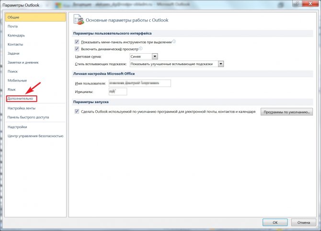The image size is (321, 231).
Task: Open the Контакты settings category
Action: point(35,45)
